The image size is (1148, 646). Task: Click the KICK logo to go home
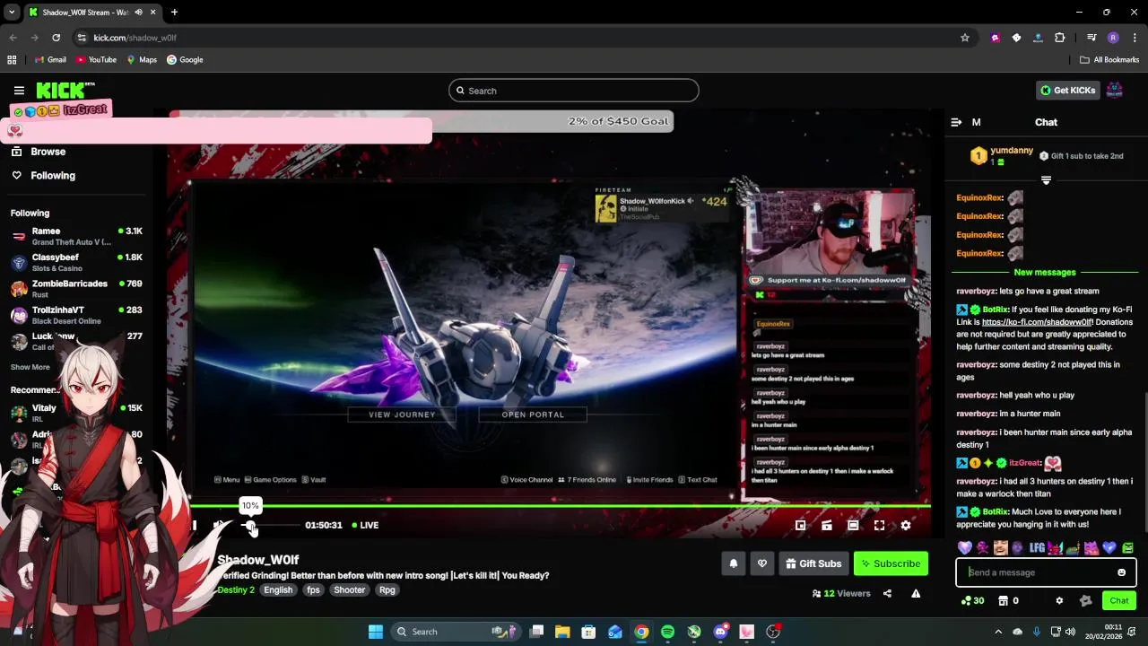[65, 90]
